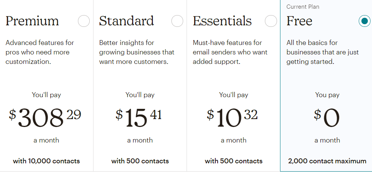The image size is (372, 172).
Task: Choose the Essentials plan radio button
Action: click(x=271, y=21)
